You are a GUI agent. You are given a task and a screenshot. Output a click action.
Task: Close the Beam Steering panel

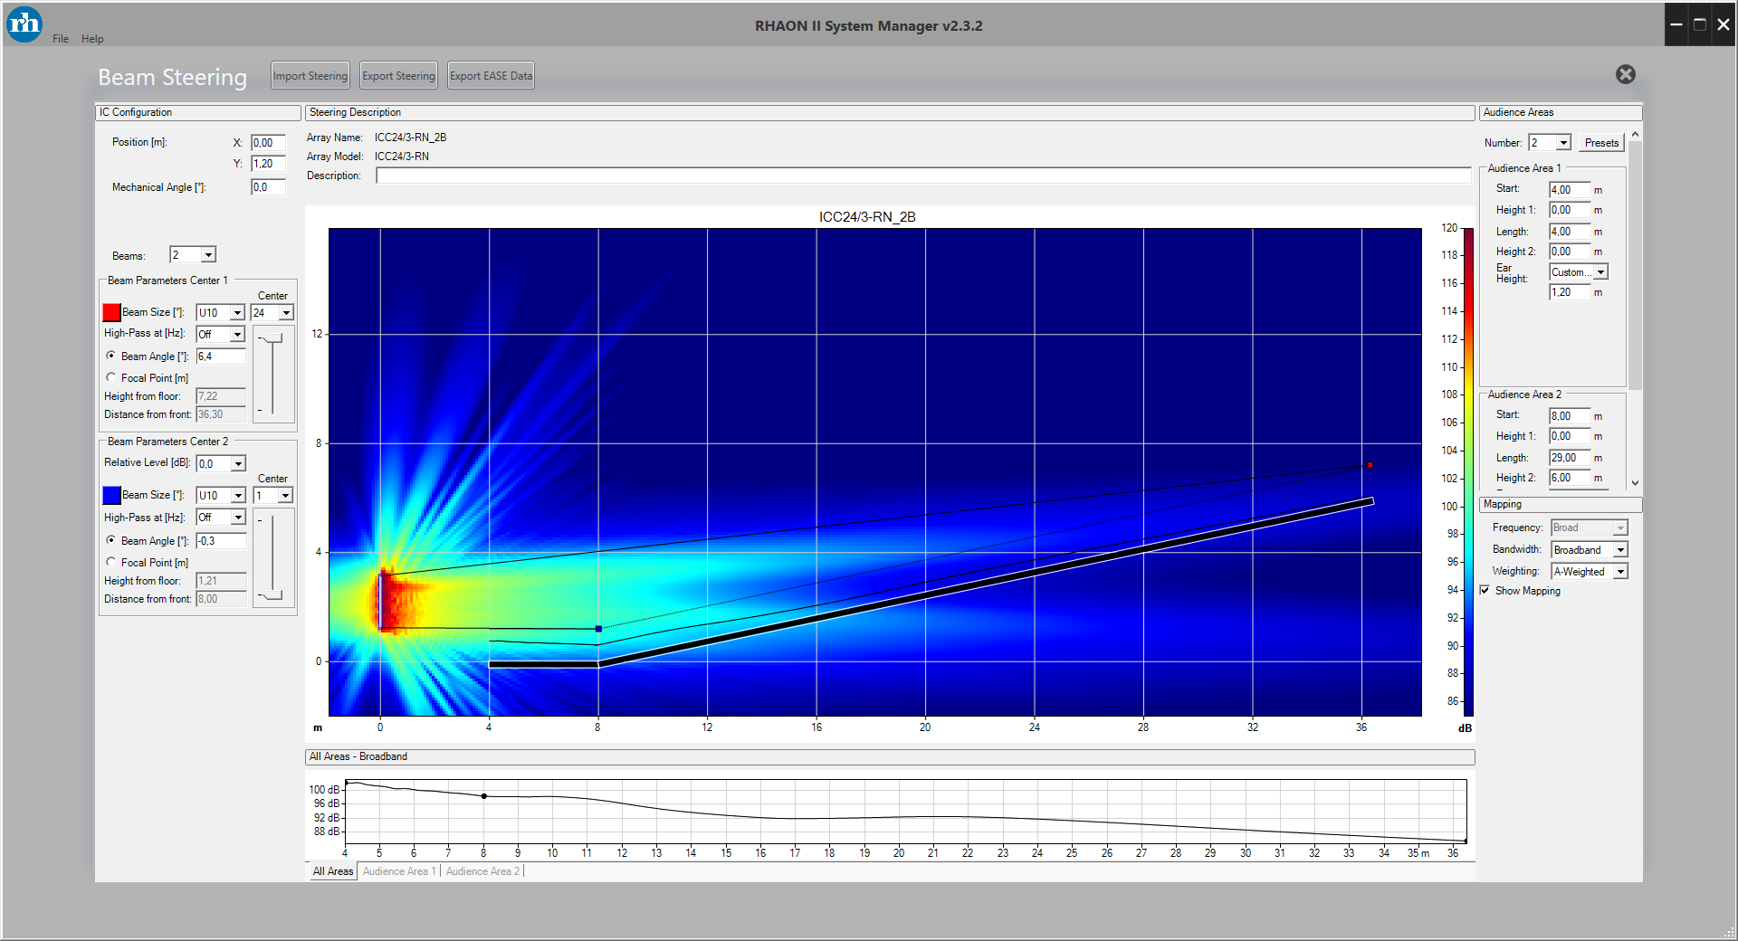[x=1626, y=74]
